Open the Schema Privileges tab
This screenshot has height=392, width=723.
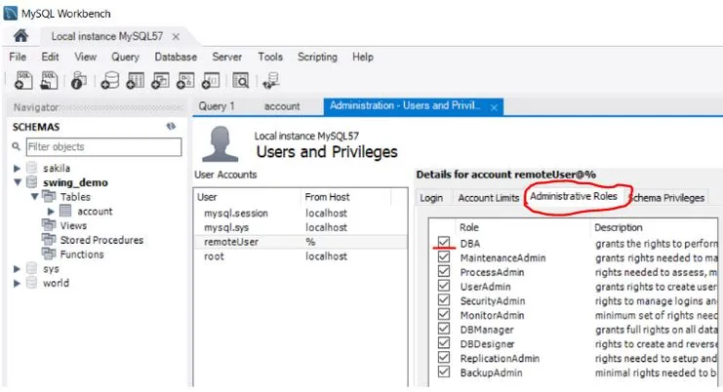[667, 198]
